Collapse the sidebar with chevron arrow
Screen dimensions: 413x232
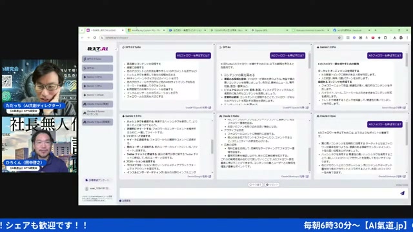(x=116, y=49)
